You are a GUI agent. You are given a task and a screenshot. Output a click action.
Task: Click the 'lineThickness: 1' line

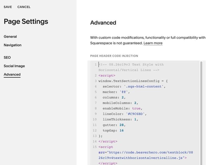pyautogui.click(x=120, y=120)
